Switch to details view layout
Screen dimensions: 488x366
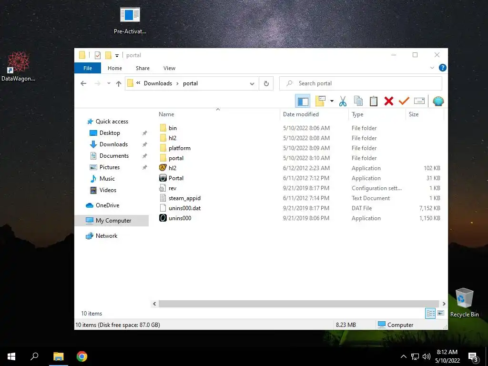(x=430, y=313)
